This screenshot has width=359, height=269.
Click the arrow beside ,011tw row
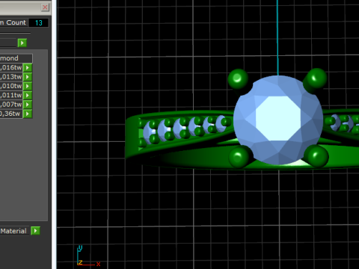28,95
